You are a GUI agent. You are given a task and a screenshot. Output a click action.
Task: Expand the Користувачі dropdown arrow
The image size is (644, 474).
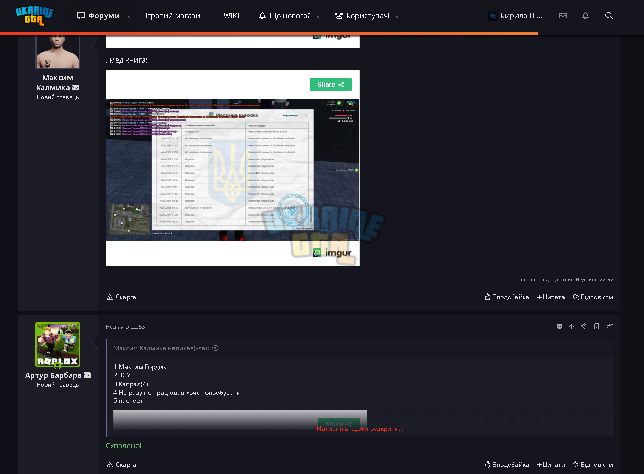point(398,16)
